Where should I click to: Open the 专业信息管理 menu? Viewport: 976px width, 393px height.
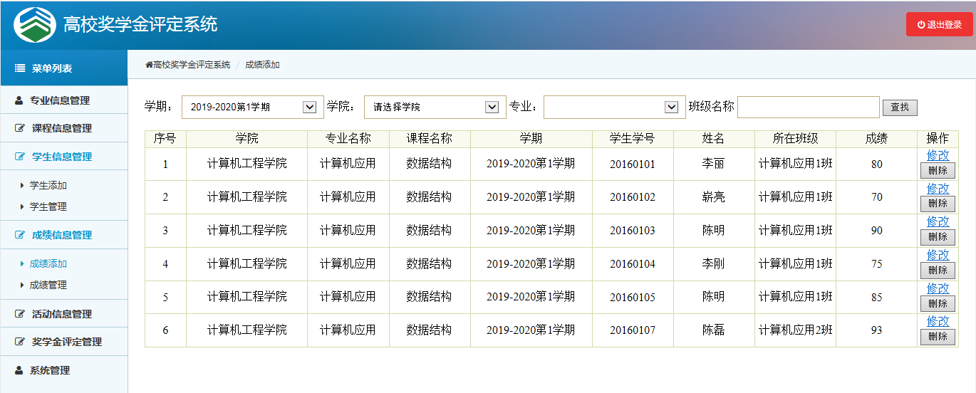64,100
